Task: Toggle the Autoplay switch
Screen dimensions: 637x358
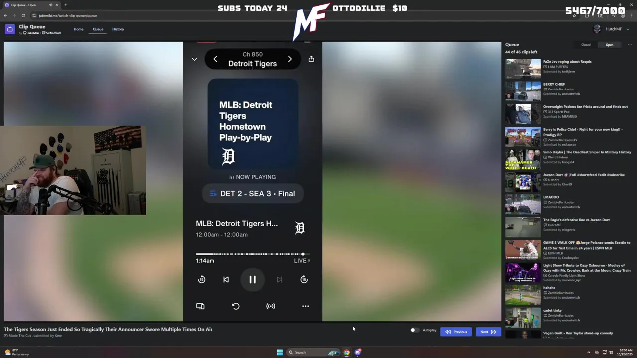Action: 414,330
